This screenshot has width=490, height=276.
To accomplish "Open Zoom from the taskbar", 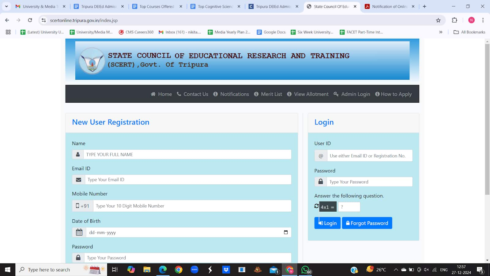I will (194, 270).
